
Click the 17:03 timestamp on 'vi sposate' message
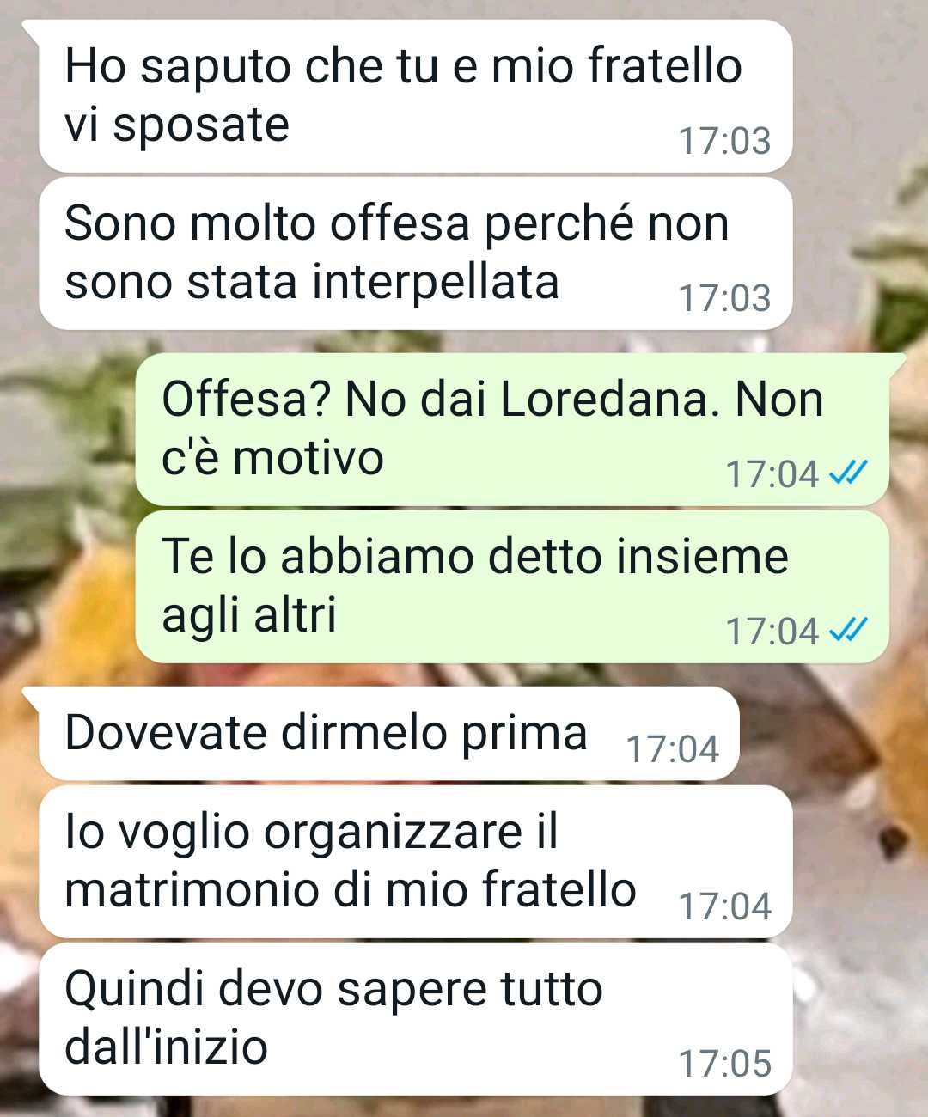tap(724, 141)
